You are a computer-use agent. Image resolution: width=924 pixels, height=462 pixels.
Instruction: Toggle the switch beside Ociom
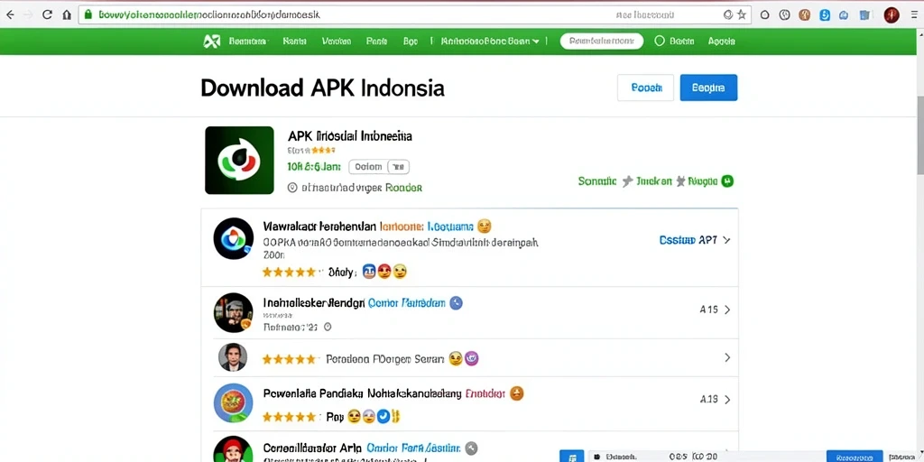click(398, 167)
